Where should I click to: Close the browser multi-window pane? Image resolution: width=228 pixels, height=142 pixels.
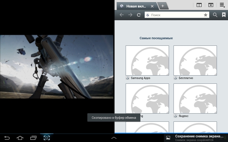[211, 5]
